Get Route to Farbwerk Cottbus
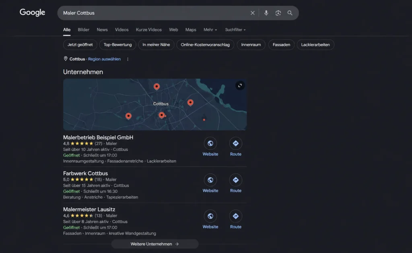Viewport: 412px width, 253px height. [236, 180]
